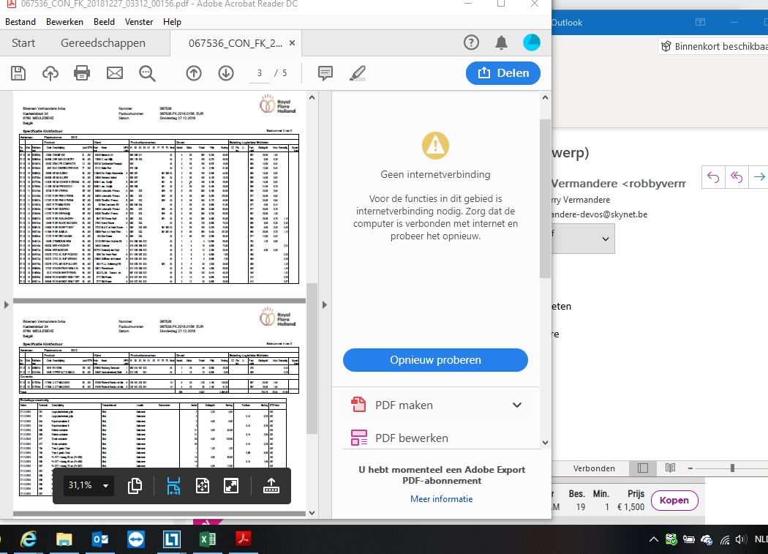Click Binnenkort beschikbaar in Outlook
This screenshot has width=768, height=554.
coord(714,46)
